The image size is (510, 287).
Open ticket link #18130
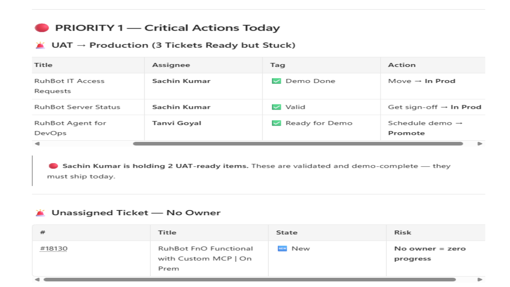click(53, 248)
